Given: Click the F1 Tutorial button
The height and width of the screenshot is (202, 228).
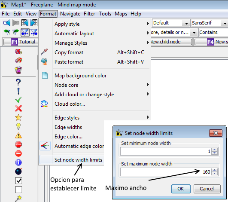Looking at the screenshot, I should 21,42.
